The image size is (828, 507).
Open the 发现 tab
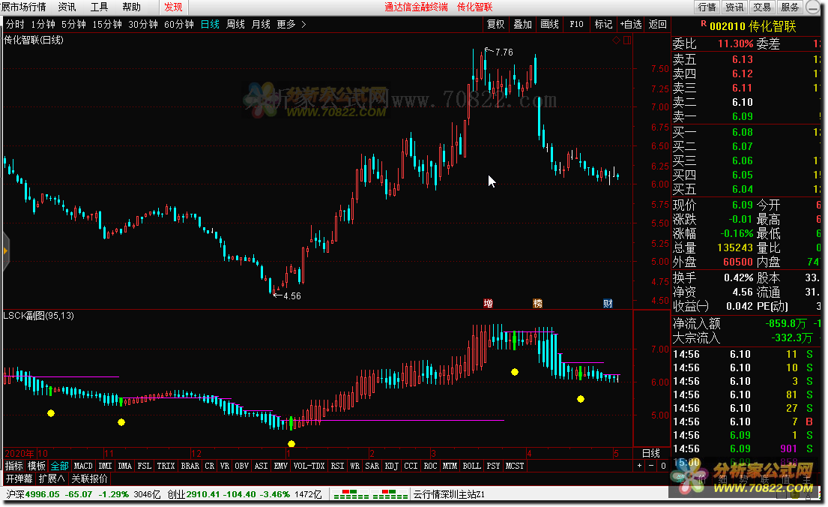pos(173,7)
